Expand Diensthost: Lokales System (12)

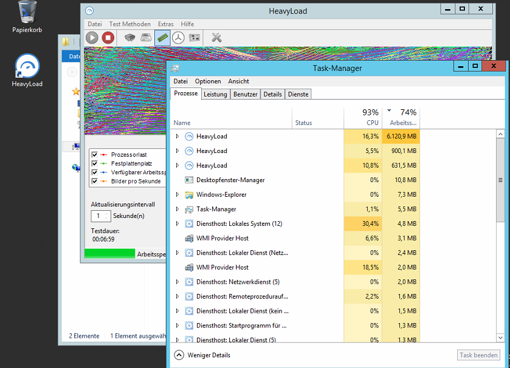177,223
